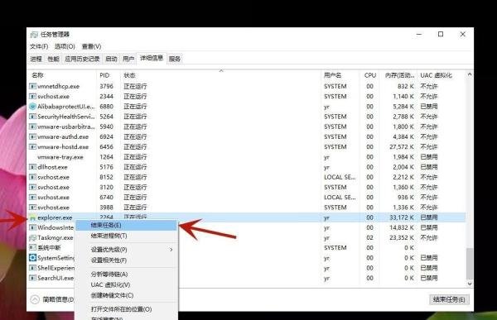
Task: Choose 打开文件所在的位置(O) in context menu
Action: (126, 309)
